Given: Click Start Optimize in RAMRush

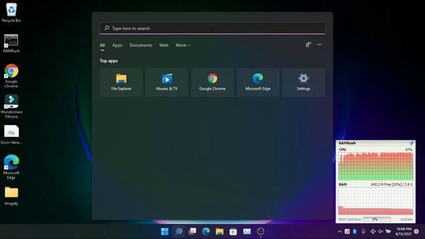Looking at the screenshot, I should [349, 219].
